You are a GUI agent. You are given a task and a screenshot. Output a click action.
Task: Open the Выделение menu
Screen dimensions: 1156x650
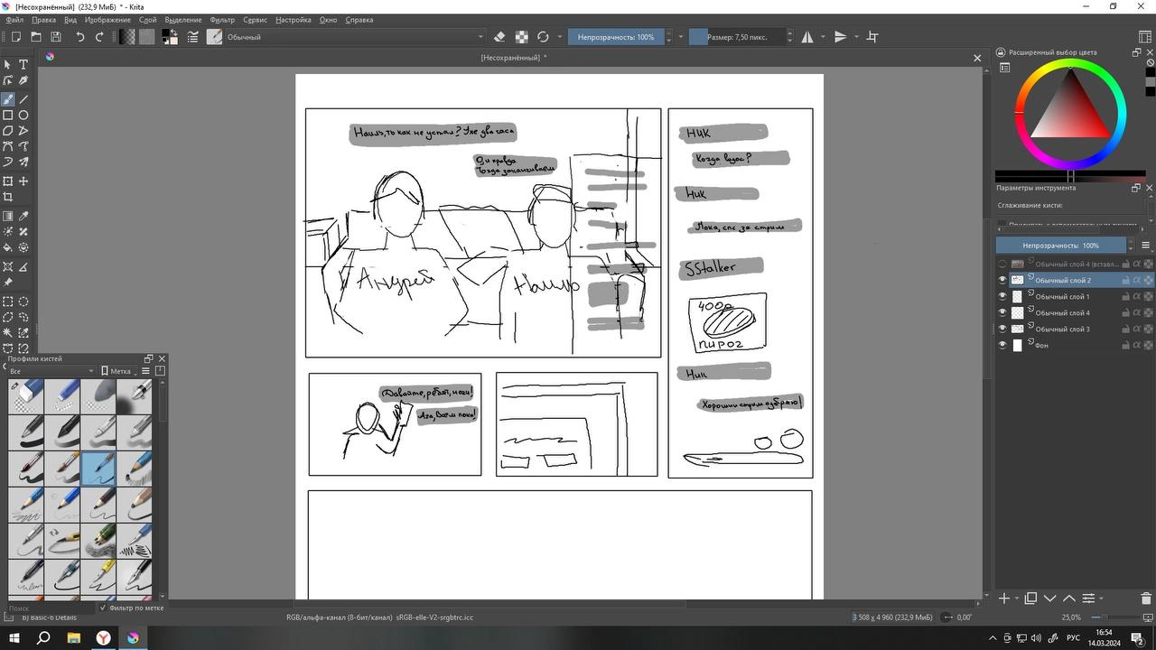coord(183,19)
